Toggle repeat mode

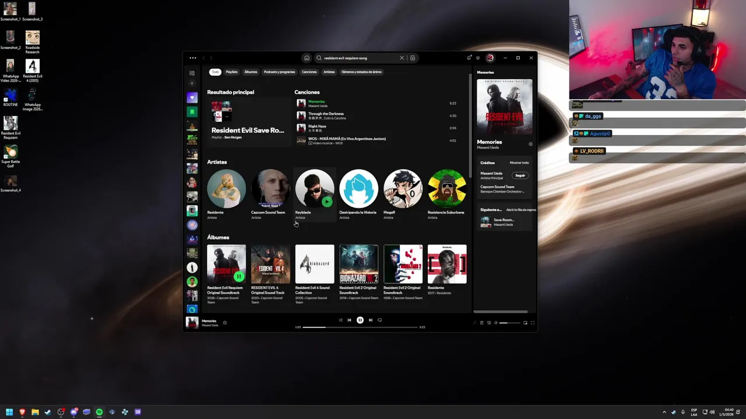pos(379,320)
